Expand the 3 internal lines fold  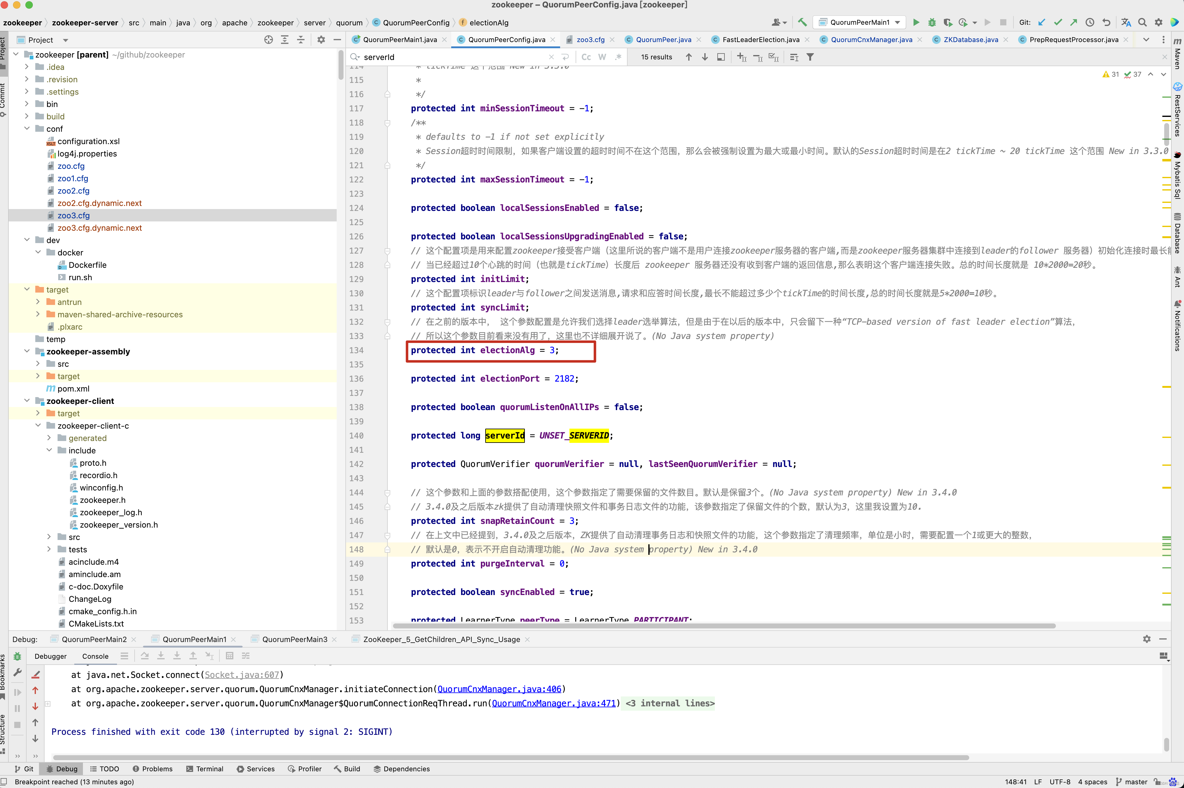point(670,703)
